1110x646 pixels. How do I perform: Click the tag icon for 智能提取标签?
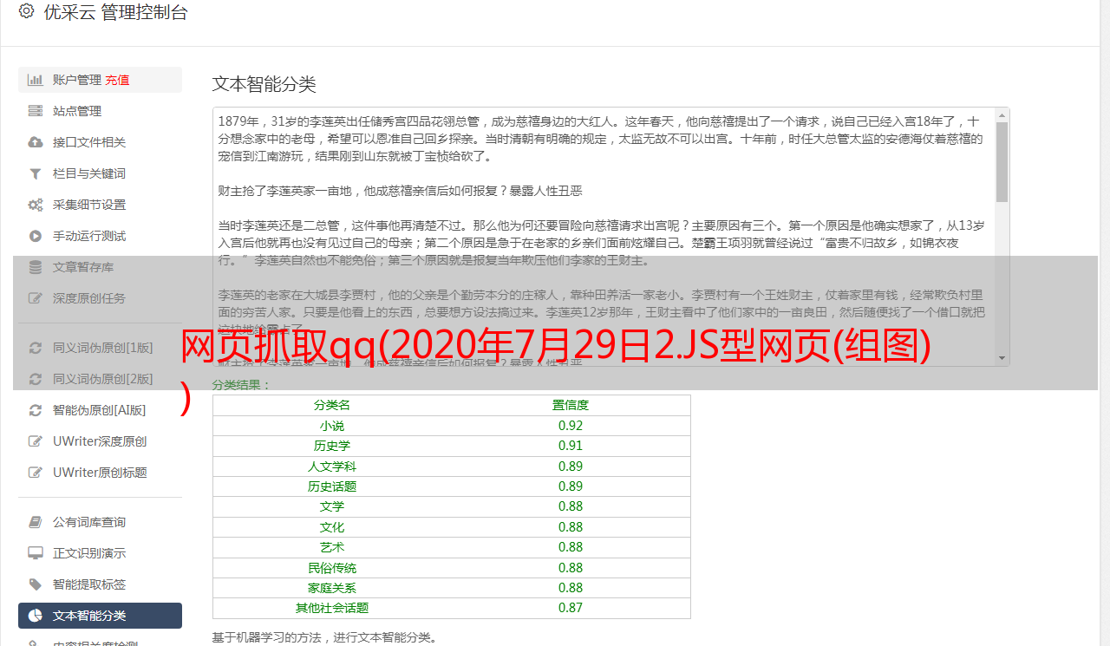36,584
